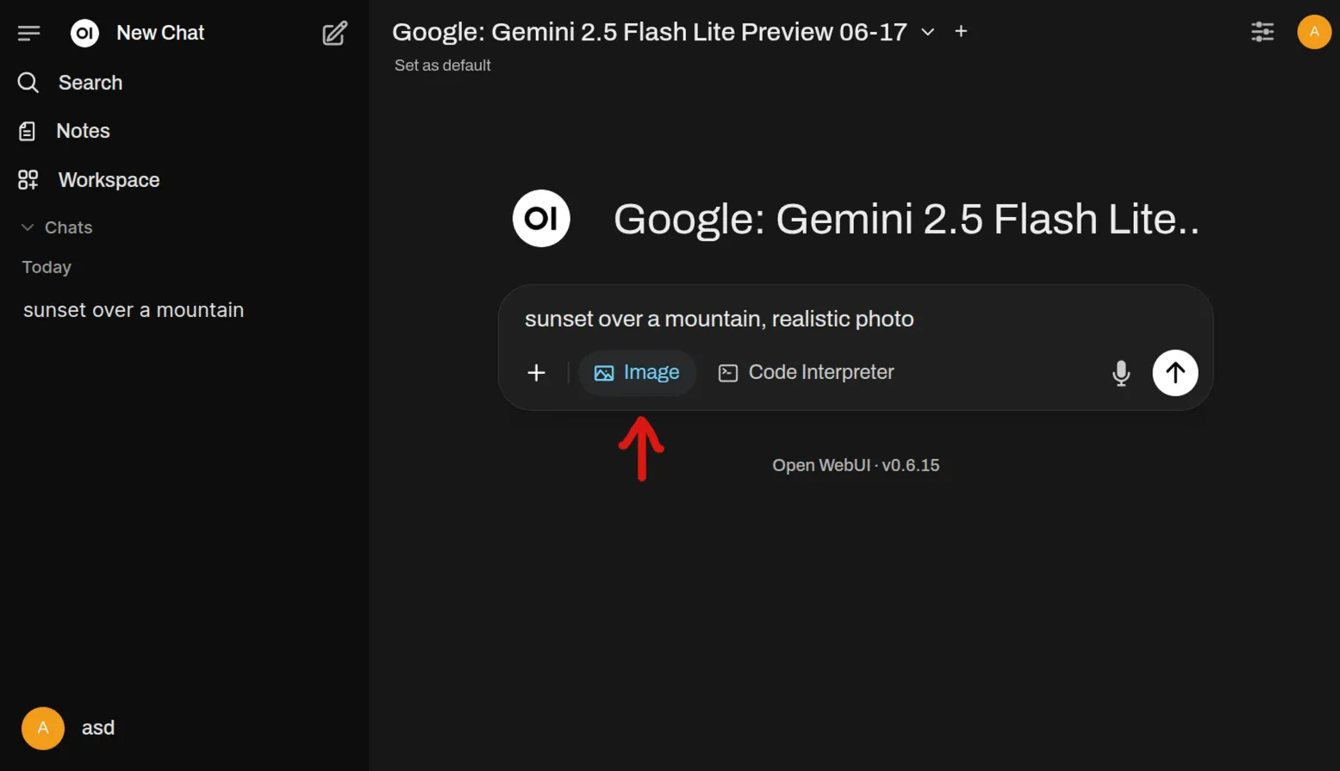Click the Set as default link
The image size is (1340, 771).
coord(442,65)
